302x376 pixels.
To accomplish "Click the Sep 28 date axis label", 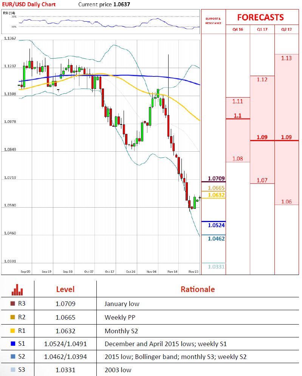I will [x=68, y=272].
